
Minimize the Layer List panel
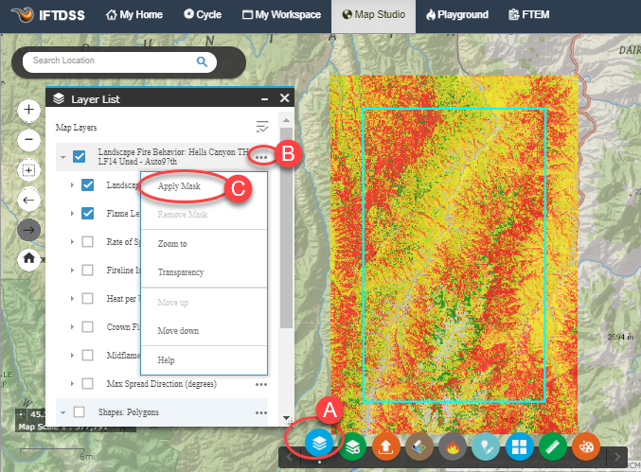(x=265, y=98)
